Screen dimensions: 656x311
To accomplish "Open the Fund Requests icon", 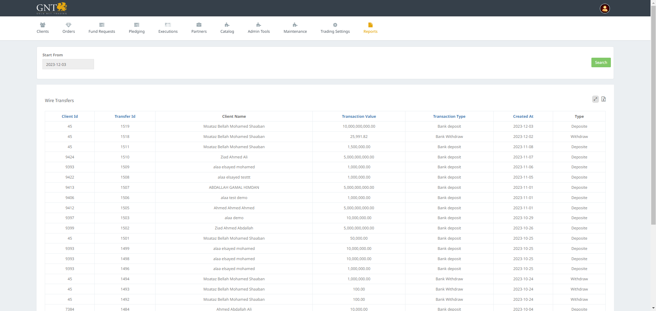I will [x=102, y=25].
